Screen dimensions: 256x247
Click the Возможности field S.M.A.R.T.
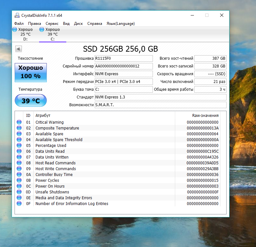point(161,105)
